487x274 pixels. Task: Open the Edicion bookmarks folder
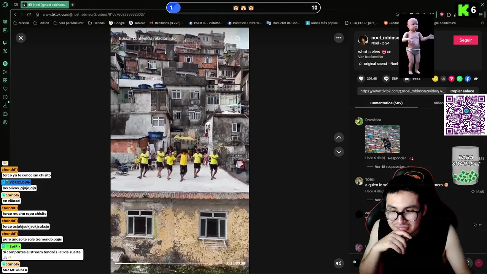[41, 23]
